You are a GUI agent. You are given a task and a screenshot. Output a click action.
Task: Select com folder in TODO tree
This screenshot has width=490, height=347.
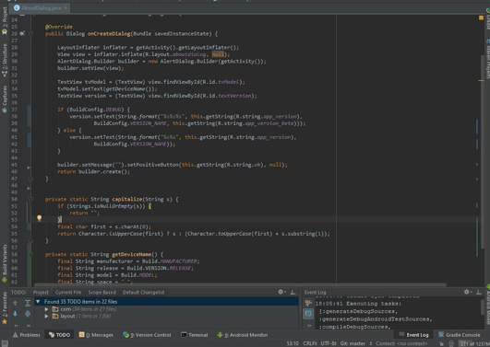[84, 309]
